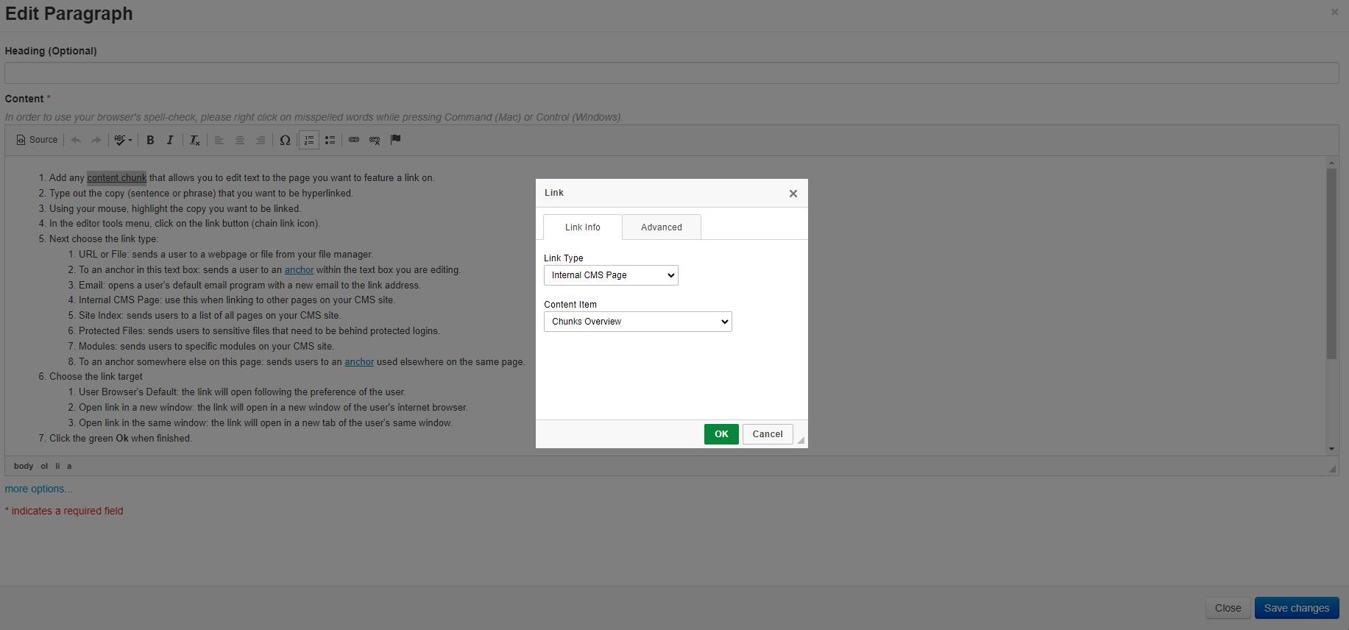Click the Remove Format icon

pyautogui.click(x=194, y=140)
